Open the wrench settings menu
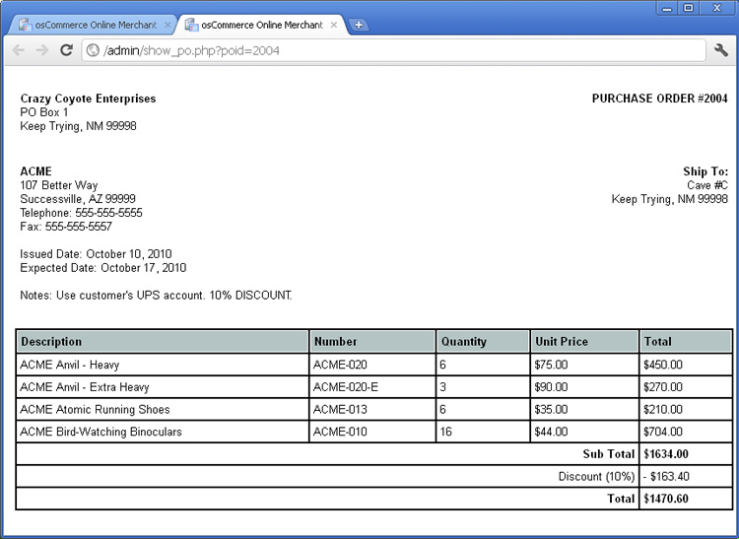739x539 pixels. click(721, 50)
